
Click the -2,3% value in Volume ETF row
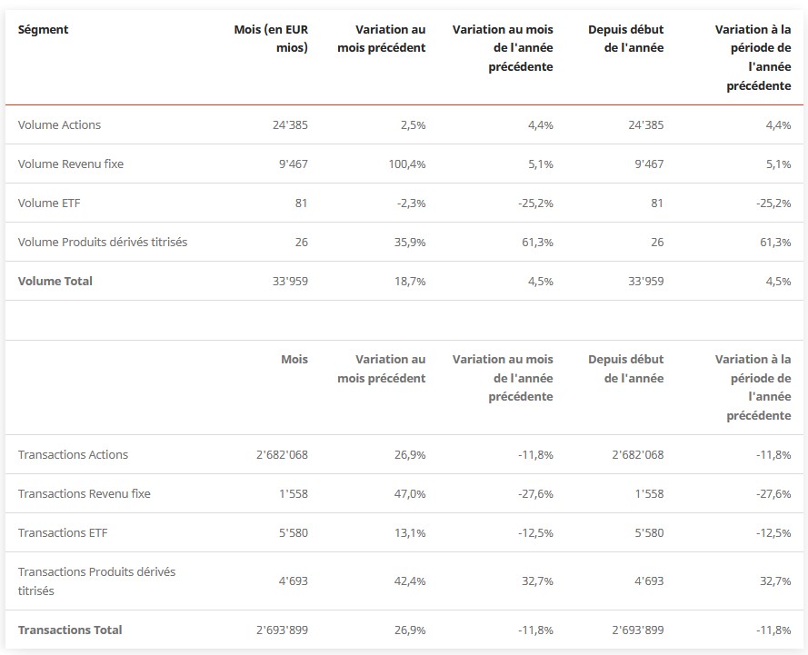[x=409, y=203]
